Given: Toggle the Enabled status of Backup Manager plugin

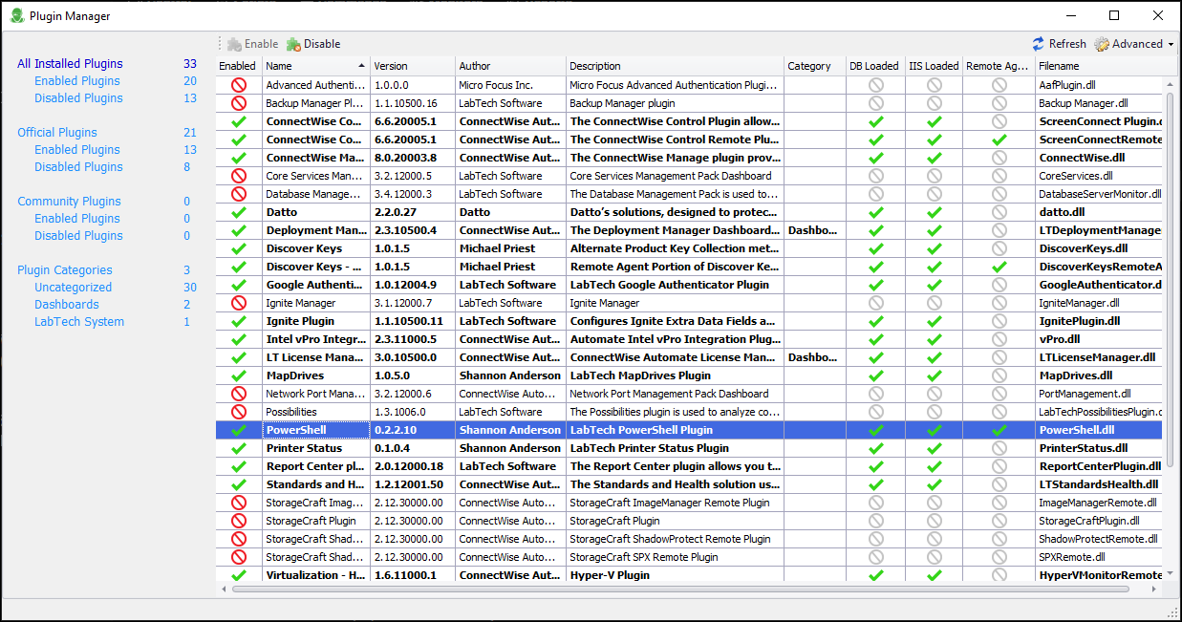Looking at the screenshot, I should click(239, 103).
